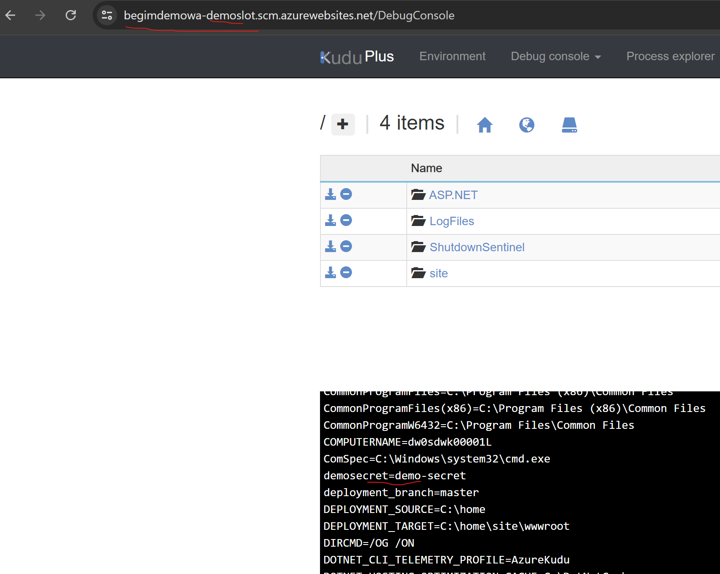720x574 pixels.
Task: Click the drive icon for system drive
Action: point(569,125)
